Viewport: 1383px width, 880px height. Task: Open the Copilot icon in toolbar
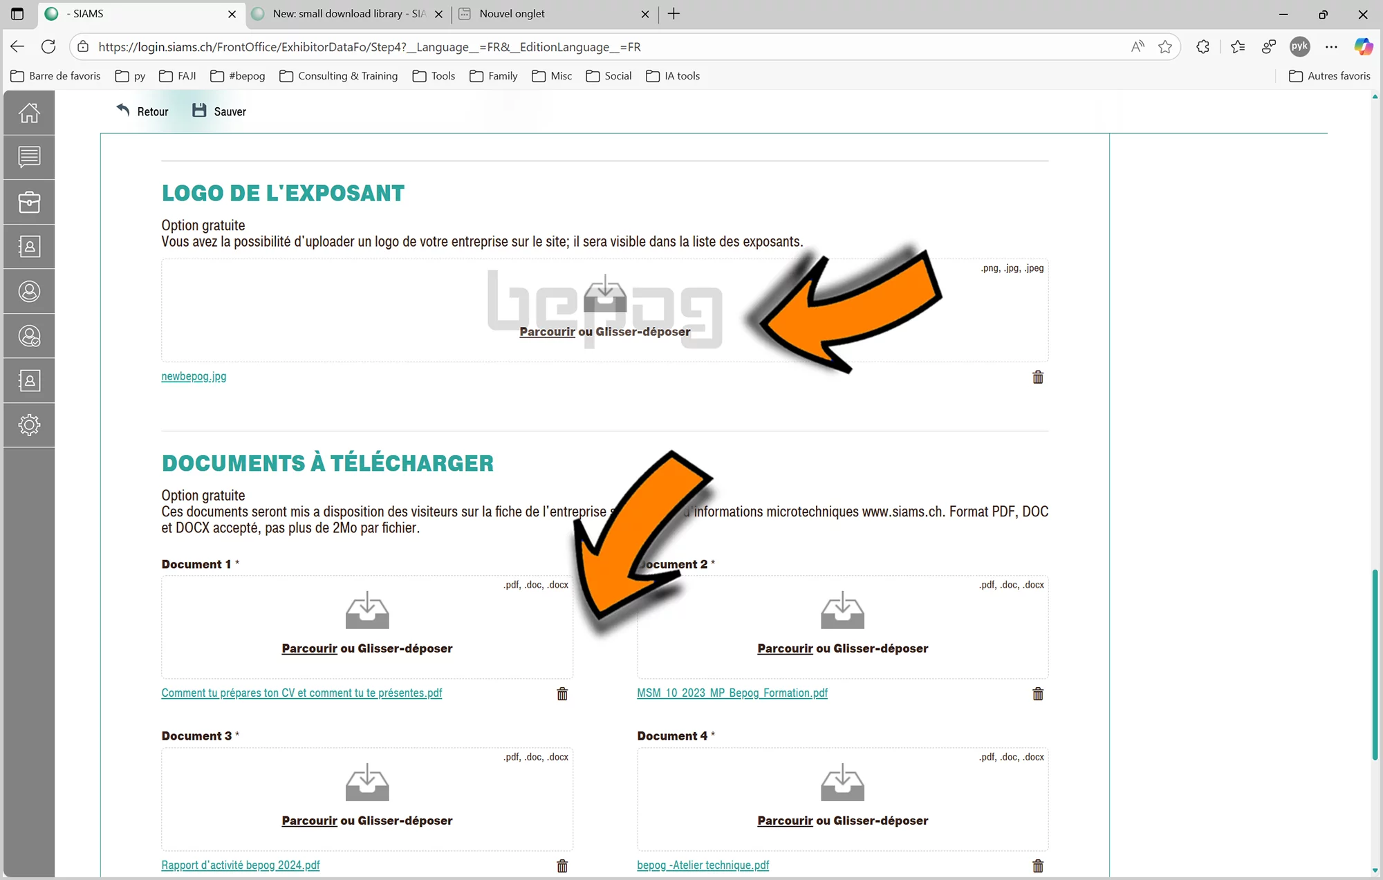pyautogui.click(x=1364, y=46)
